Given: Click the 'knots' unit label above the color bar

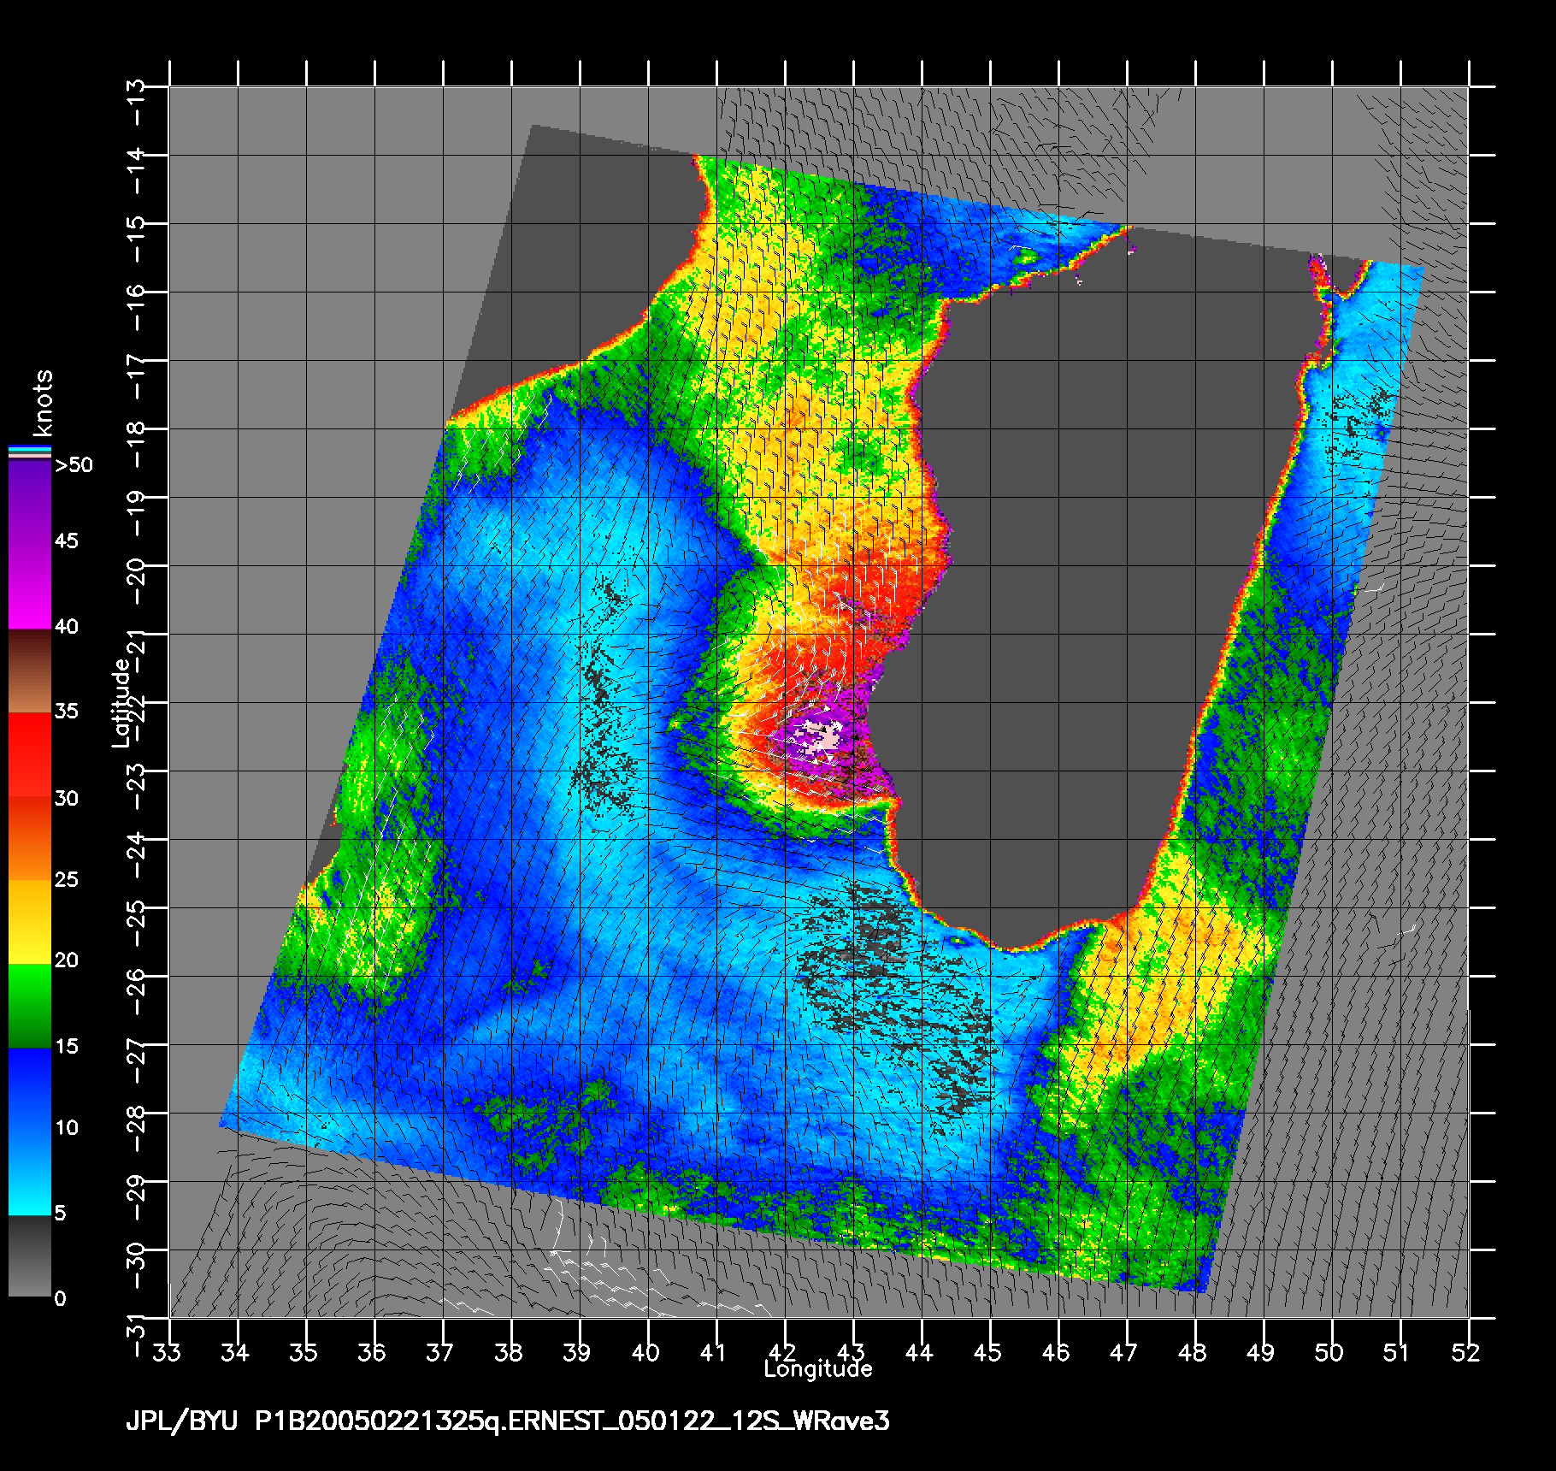Looking at the screenshot, I should click(x=43, y=403).
